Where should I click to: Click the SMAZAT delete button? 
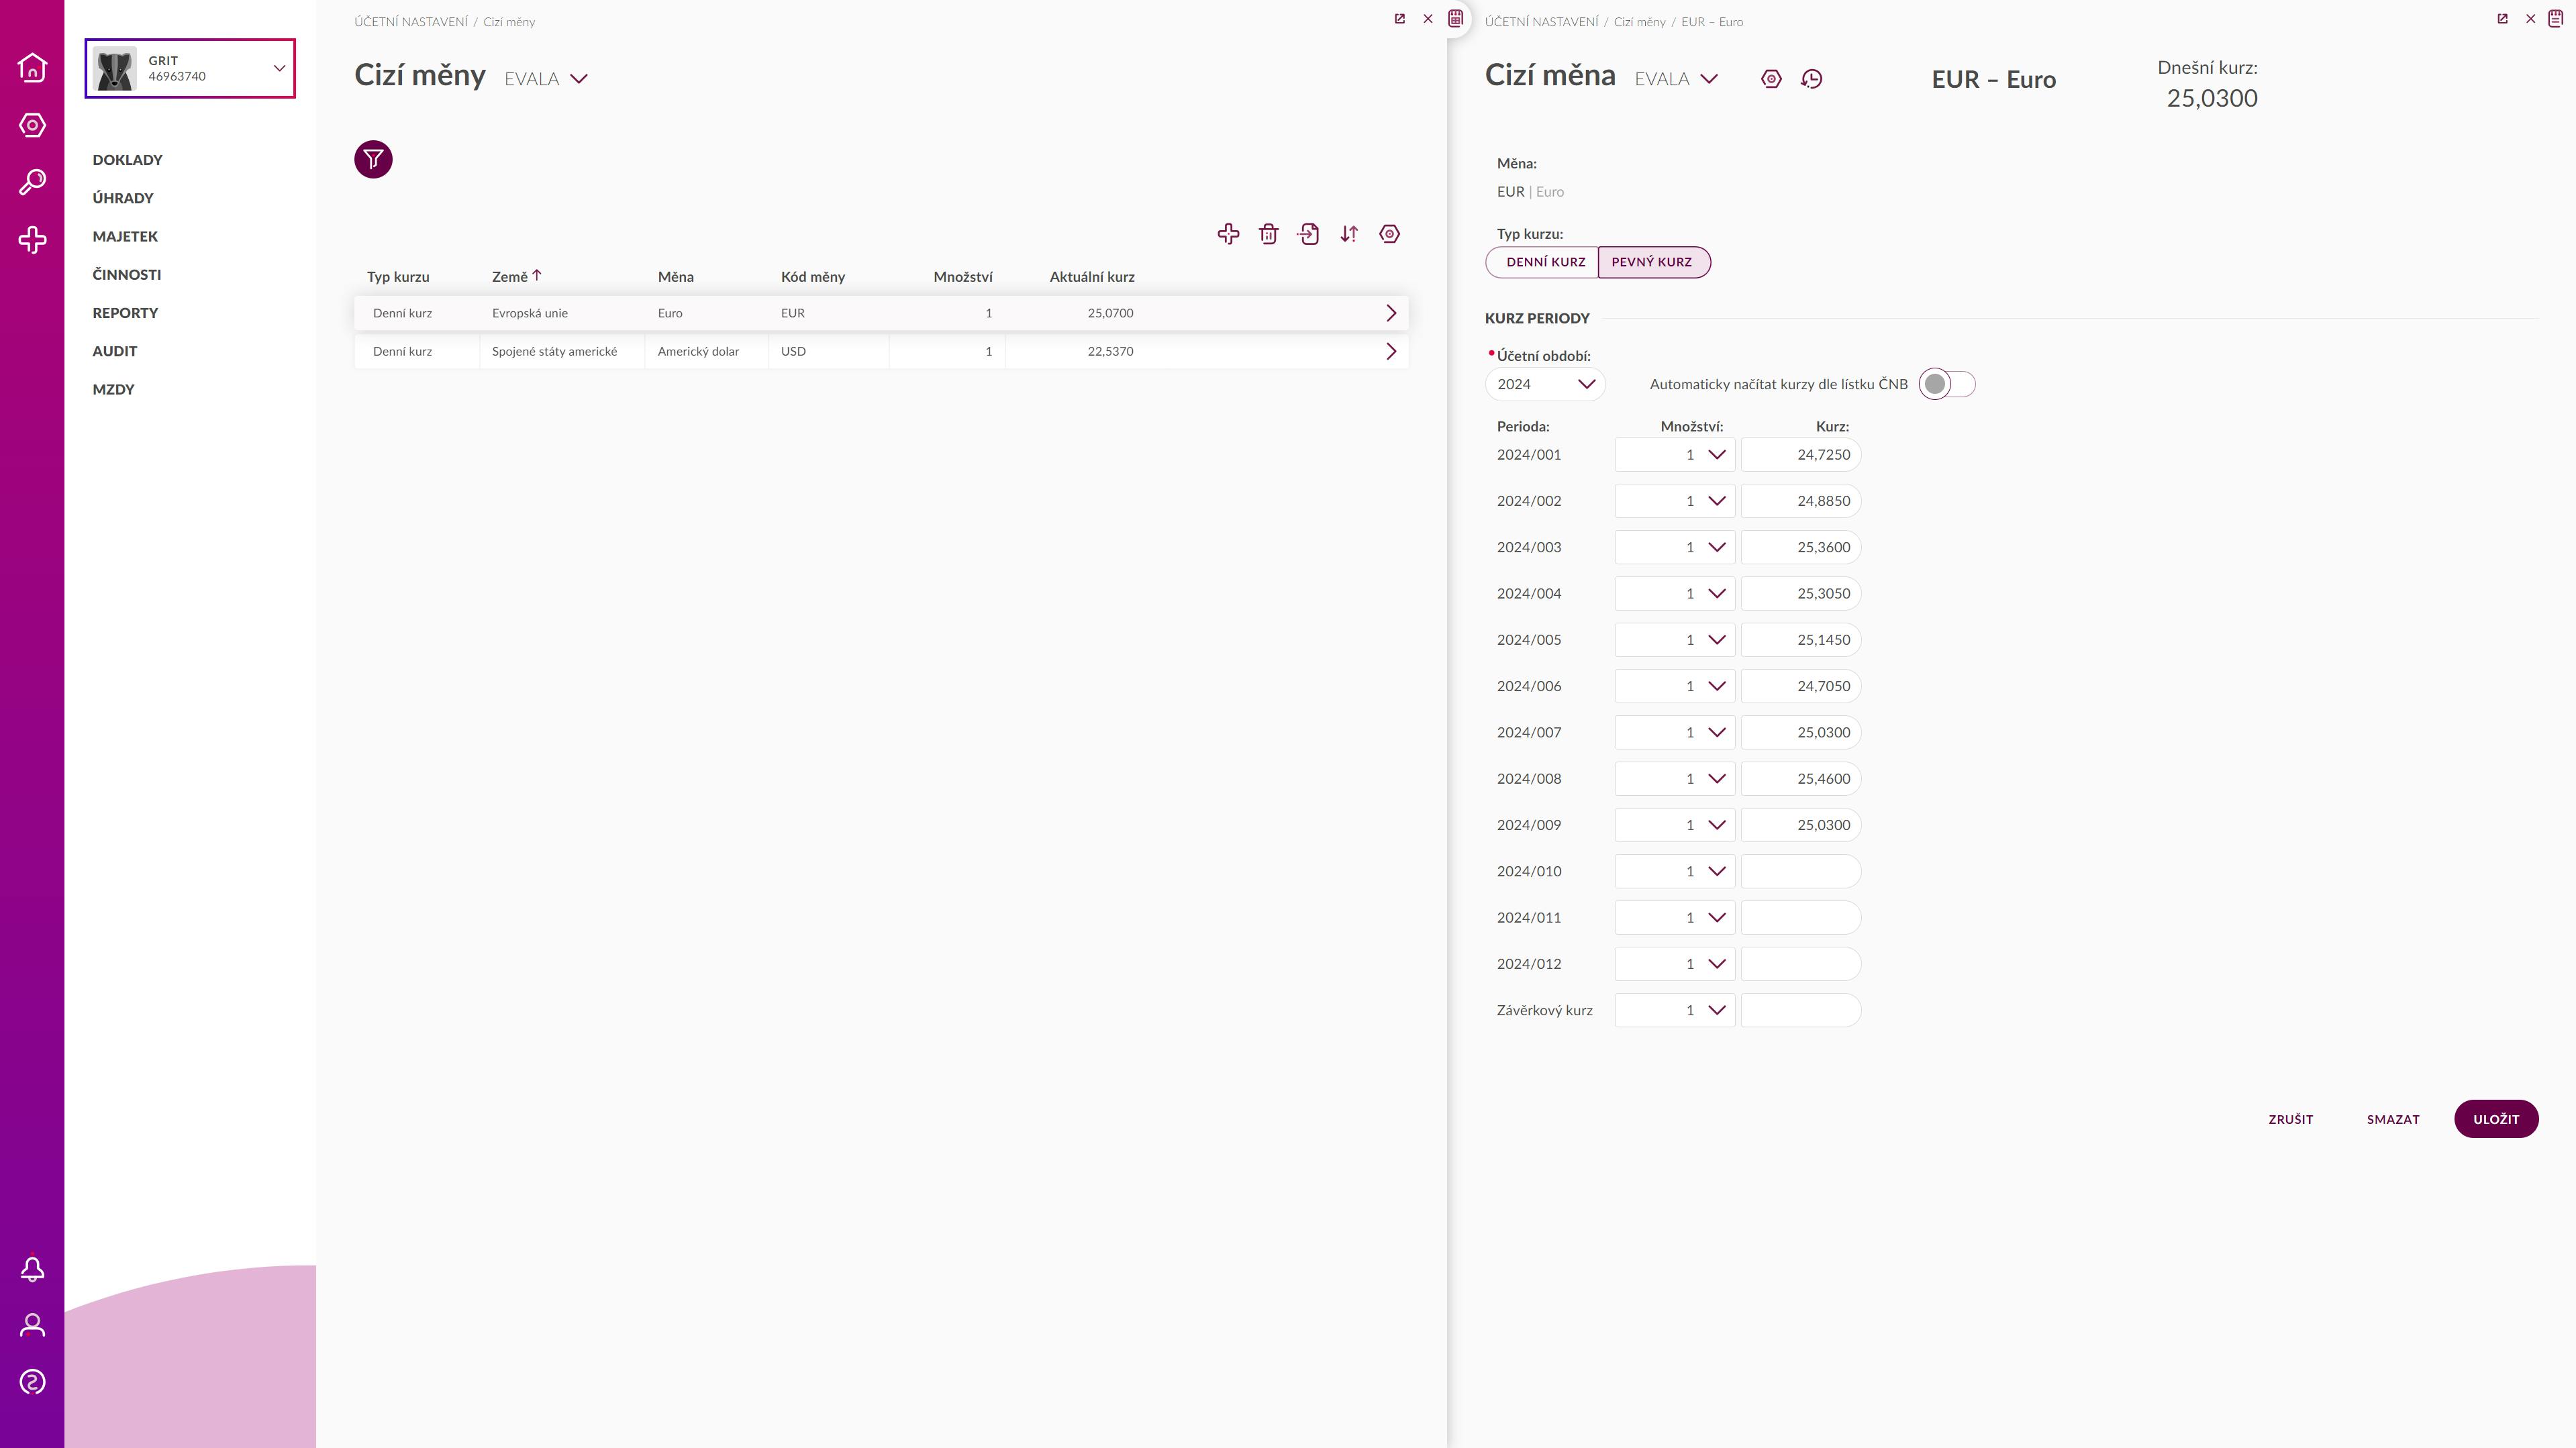[x=2392, y=1119]
